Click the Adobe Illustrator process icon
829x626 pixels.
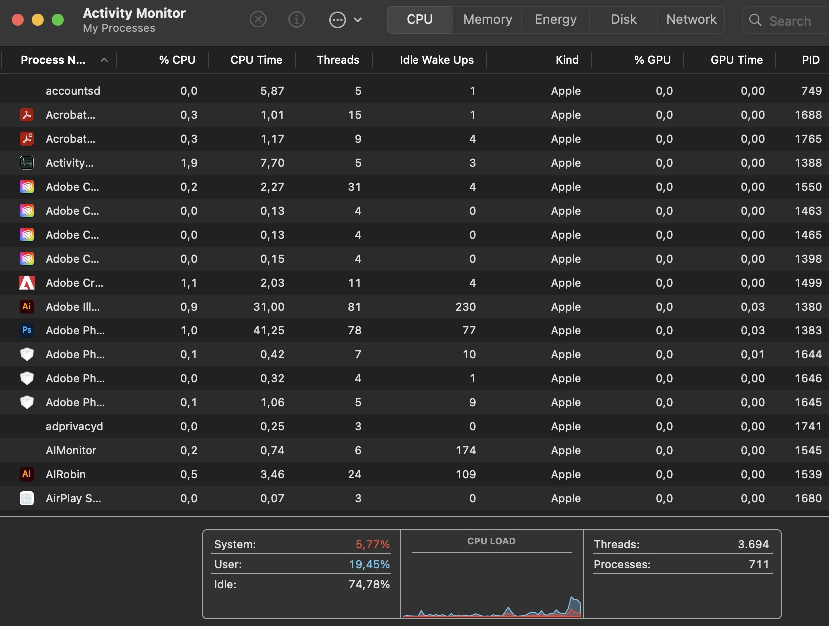click(27, 307)
